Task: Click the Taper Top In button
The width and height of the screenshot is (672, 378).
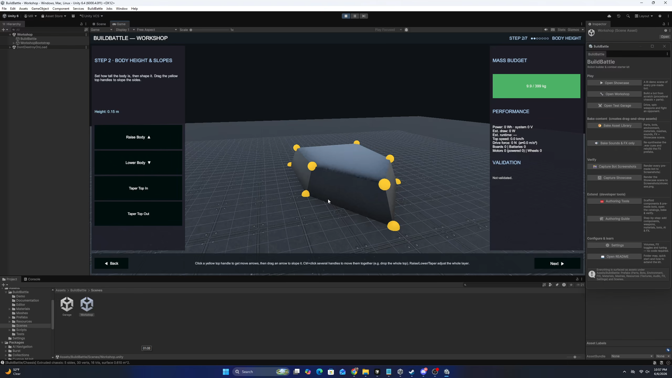Action: coord(138,188)
